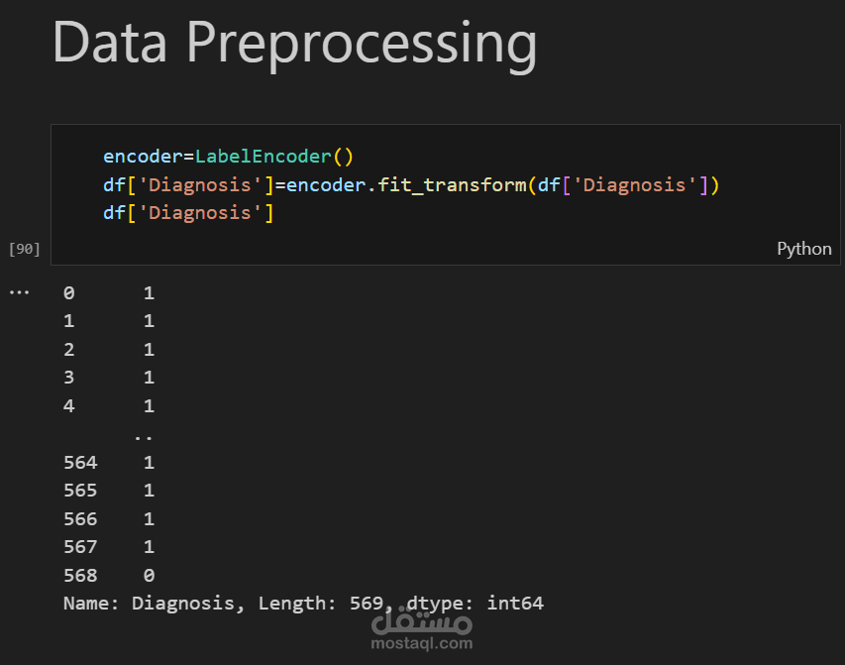Click the mostaql.com watermark text

pos(421,643)
